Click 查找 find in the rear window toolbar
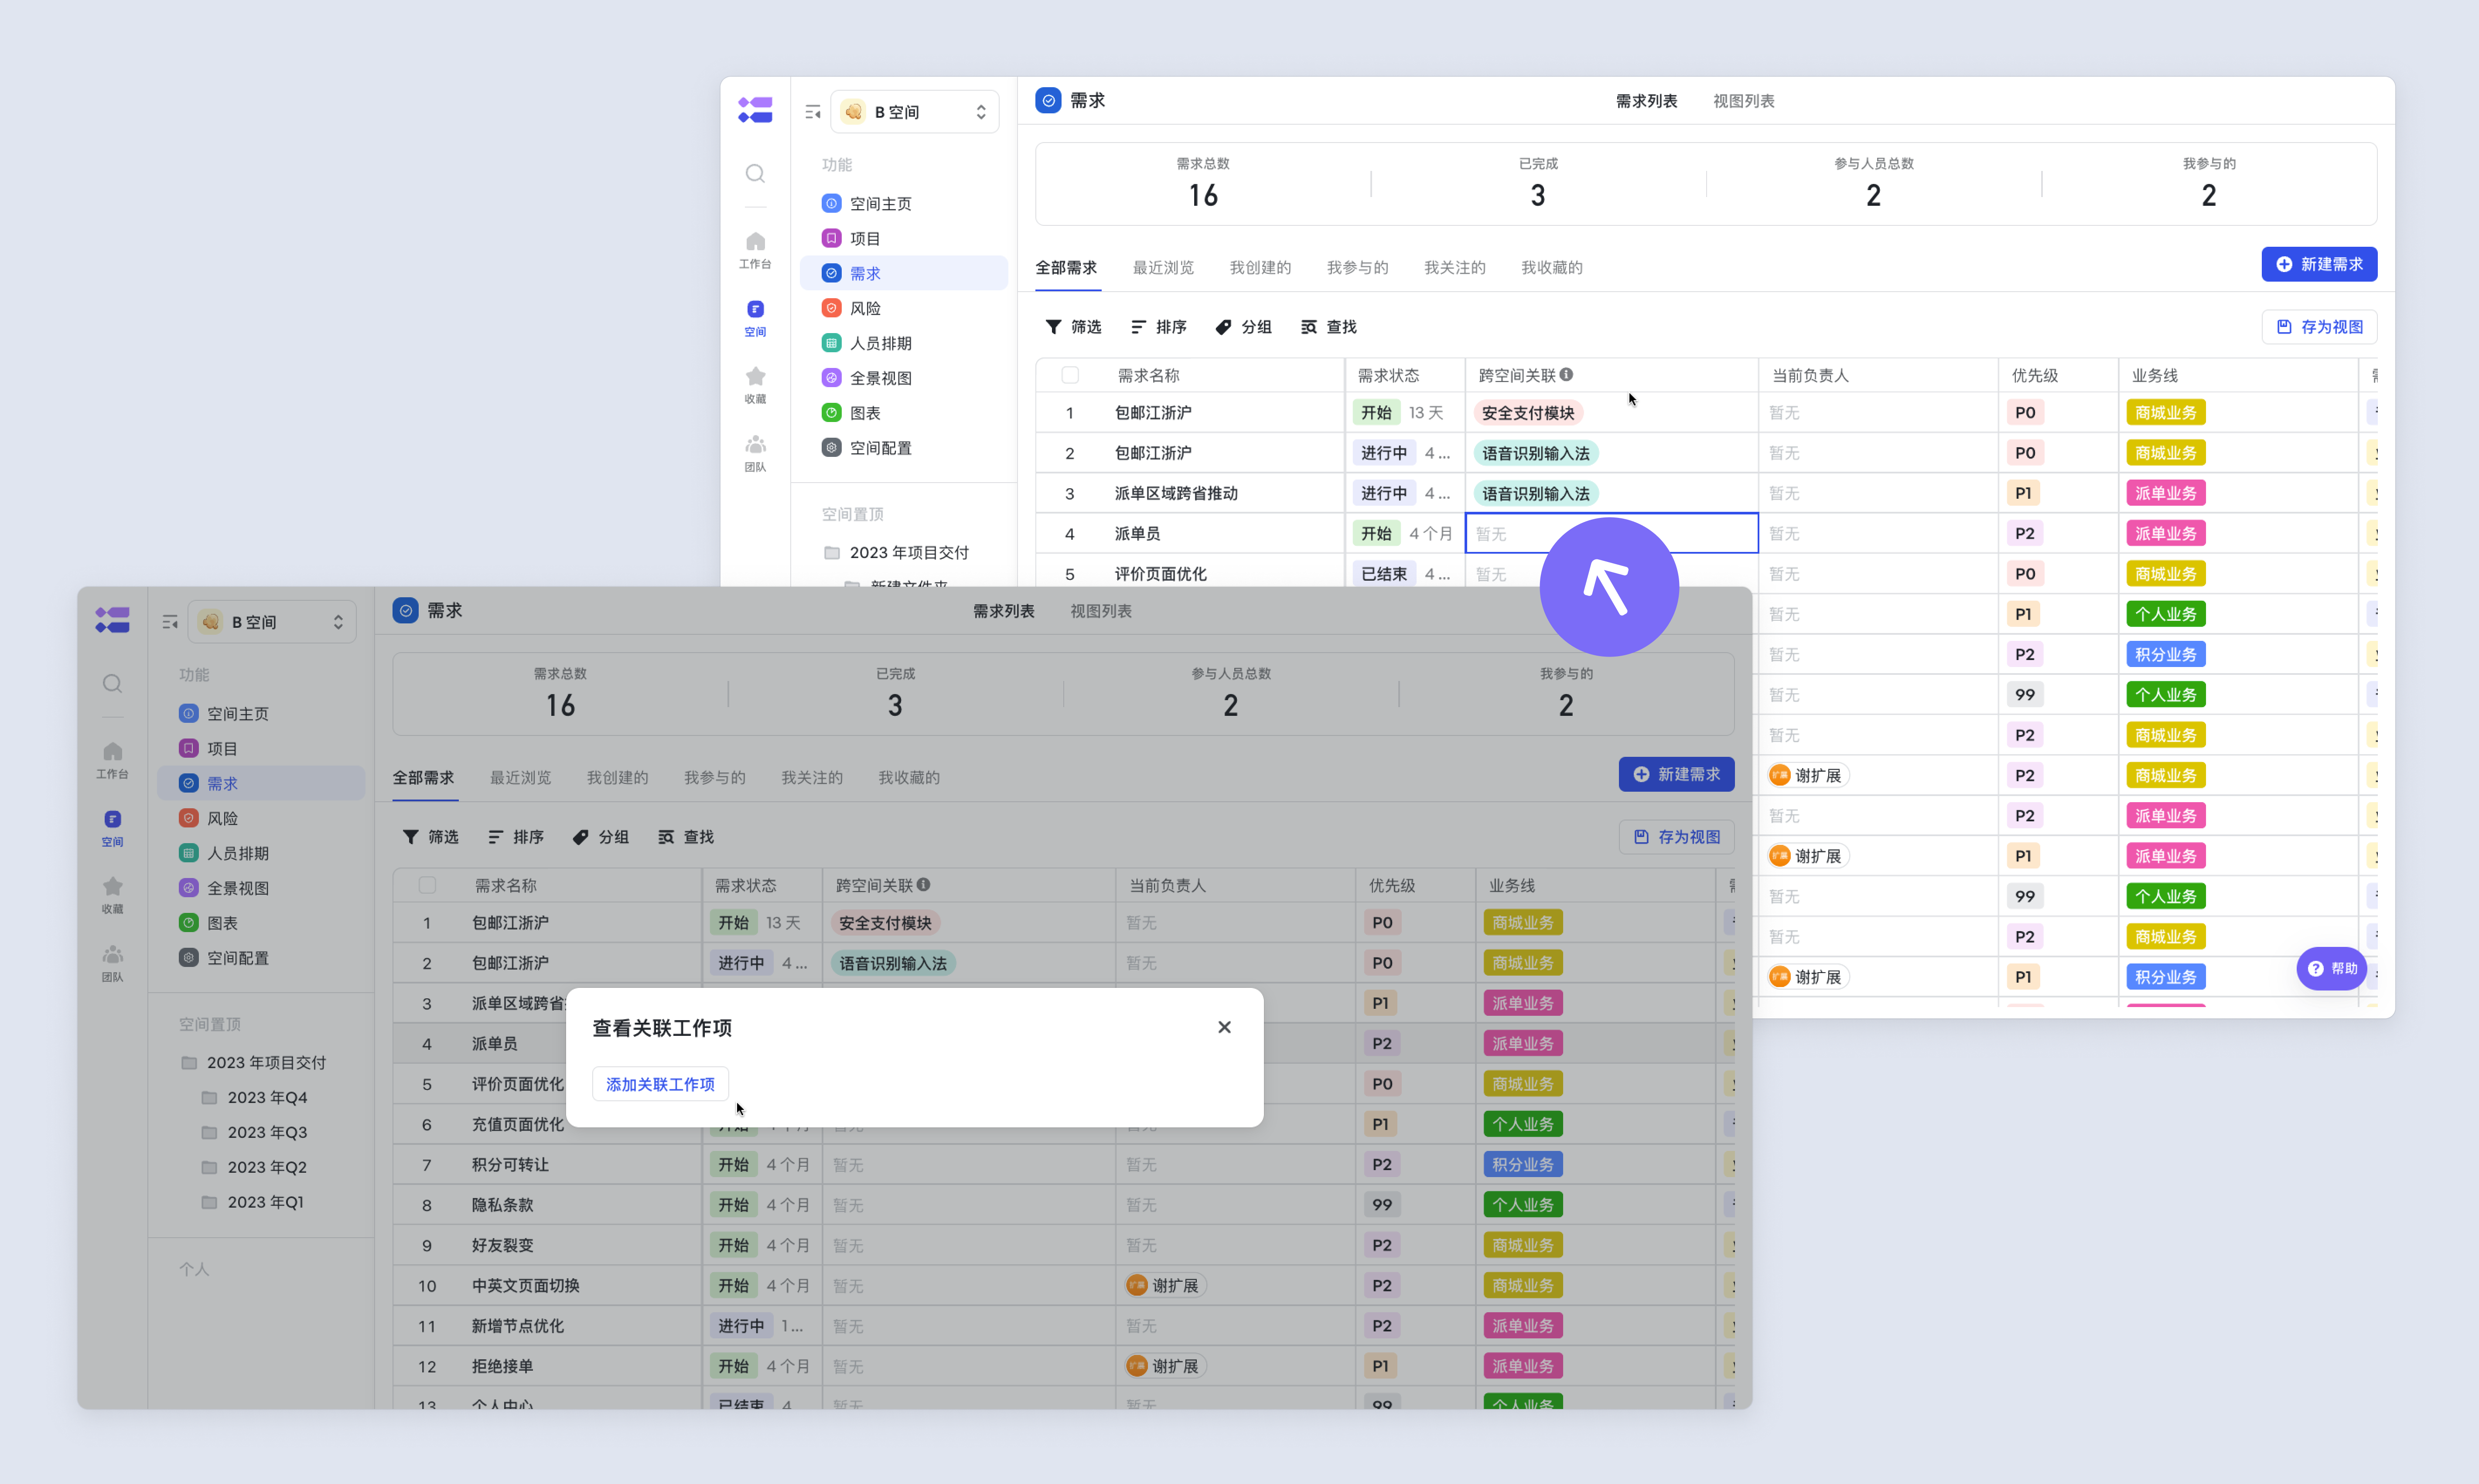The height and width of the screenshot is (1484, 2479). pyautogui.click(x=1328, y=327)
